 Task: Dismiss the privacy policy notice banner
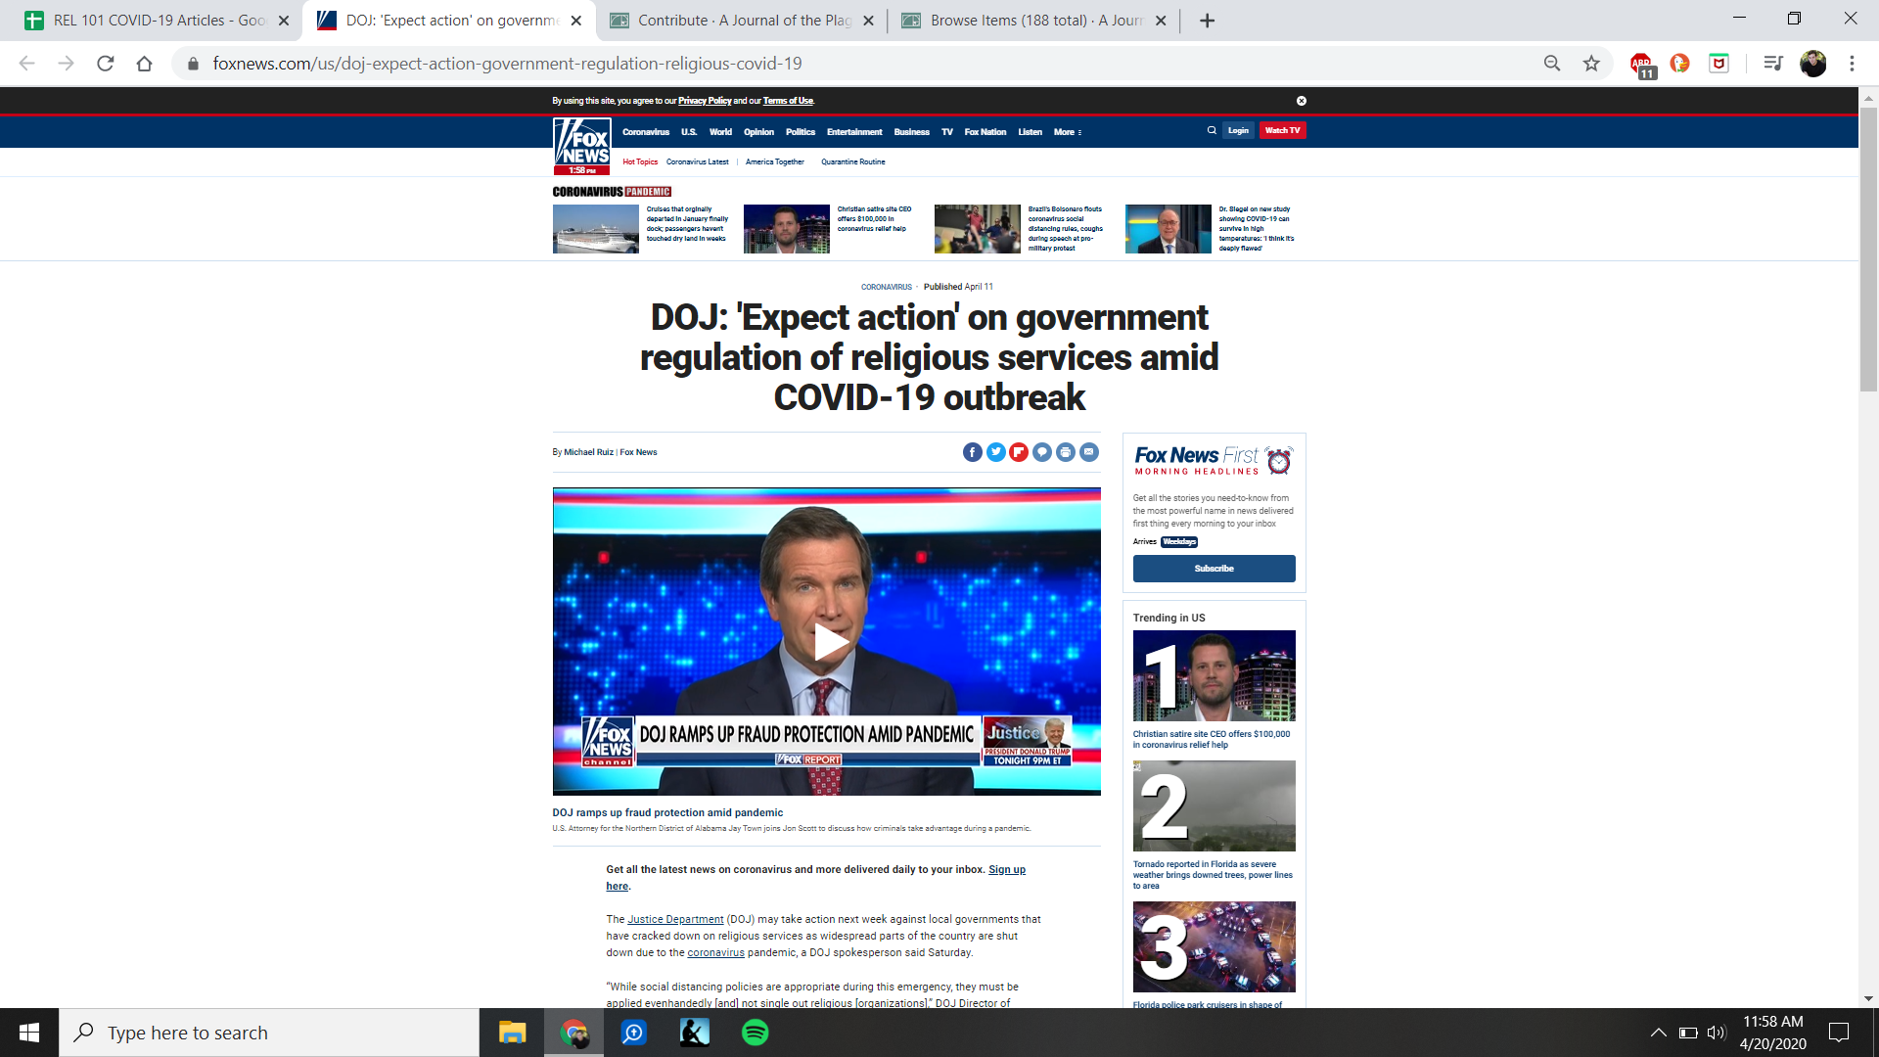coord(1302,101)
